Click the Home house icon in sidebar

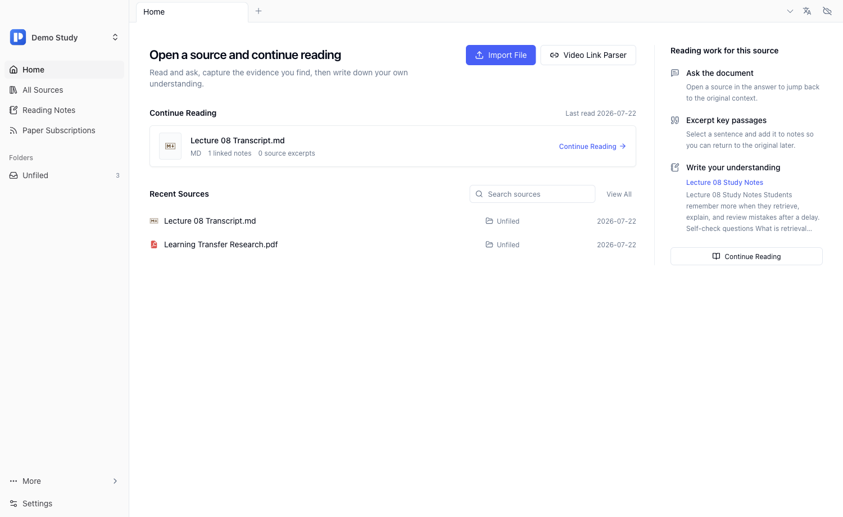click(x=13, y=70)
